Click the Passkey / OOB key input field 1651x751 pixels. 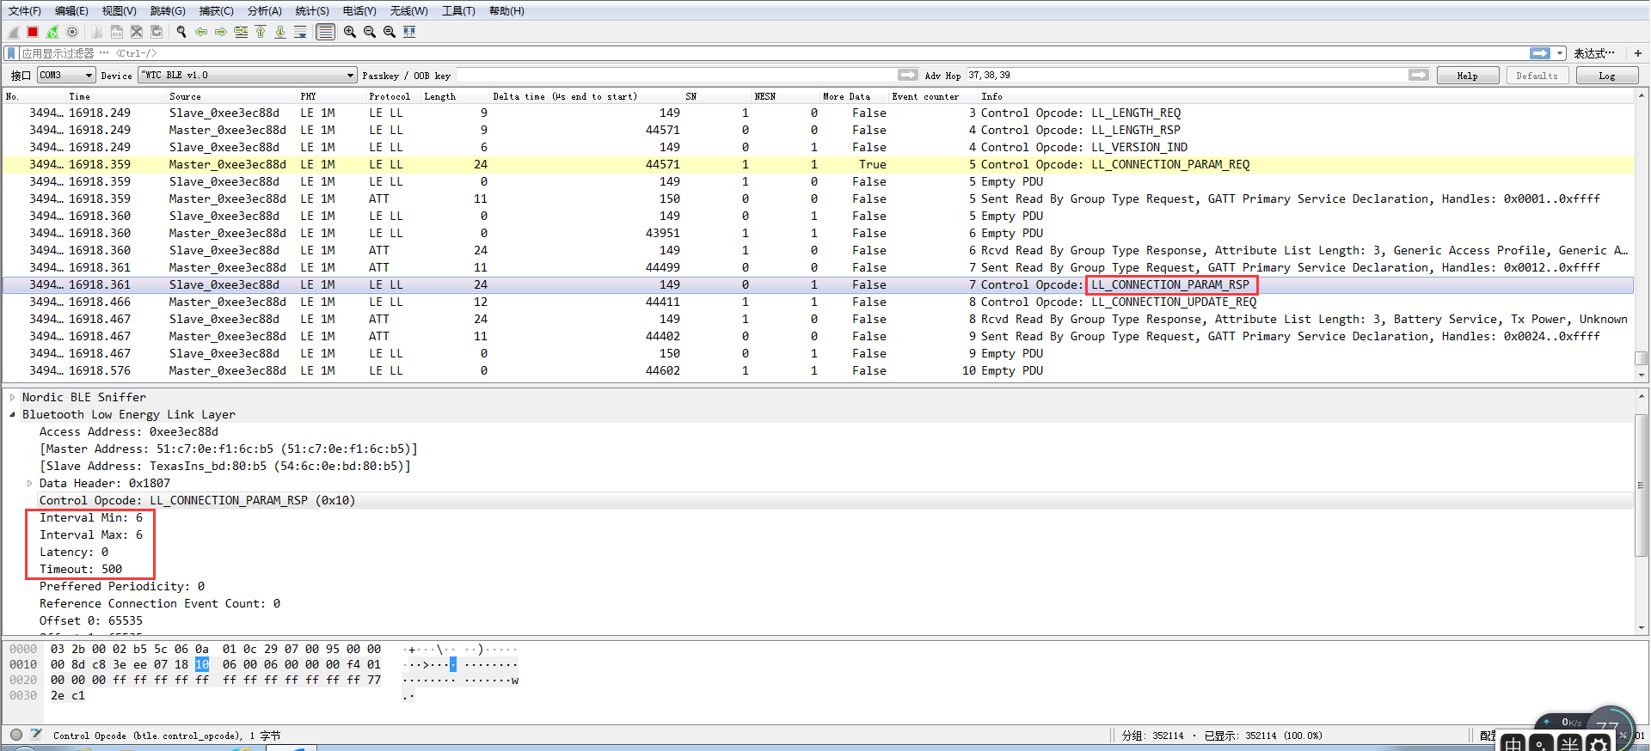coord(677,75)
